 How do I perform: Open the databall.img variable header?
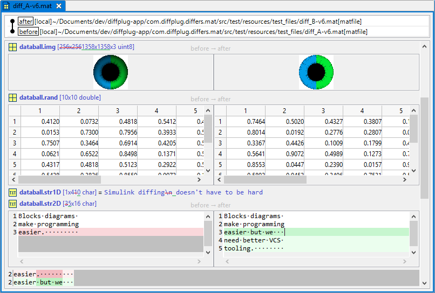(37, 47)
